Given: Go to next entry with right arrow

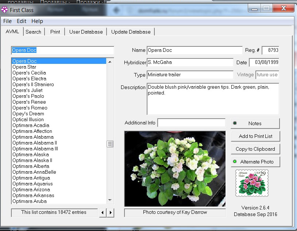Looking at the screenshot, I should 111,213.
